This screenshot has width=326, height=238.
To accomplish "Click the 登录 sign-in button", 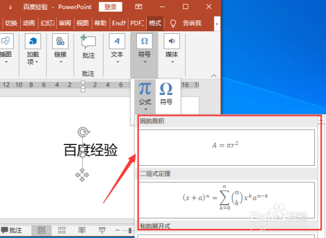I will click(110, 7).
